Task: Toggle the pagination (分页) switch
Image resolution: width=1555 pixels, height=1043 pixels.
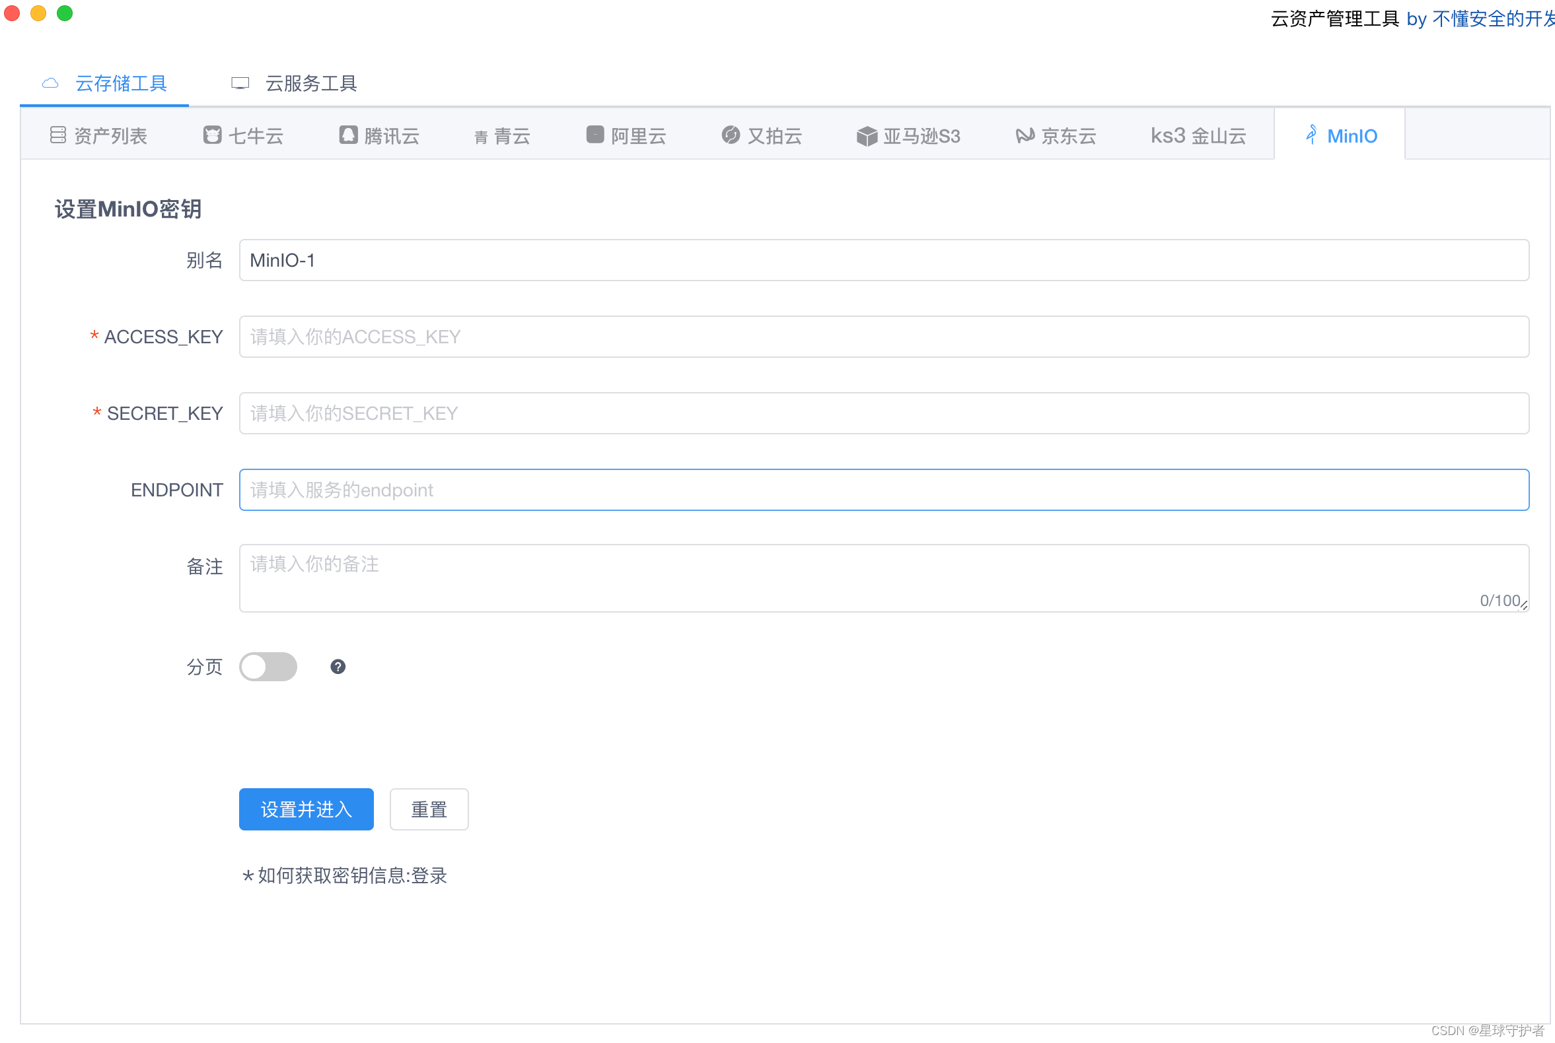Action: 268,667
